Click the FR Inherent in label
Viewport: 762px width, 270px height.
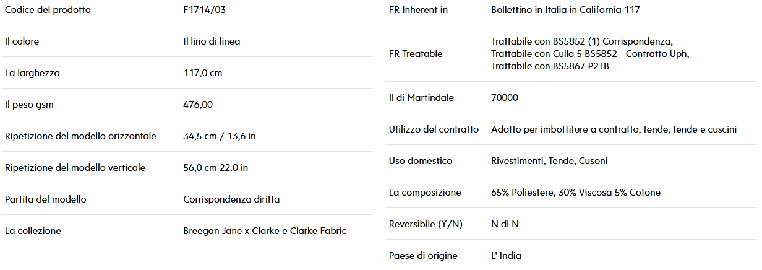[x=419, y=10]
